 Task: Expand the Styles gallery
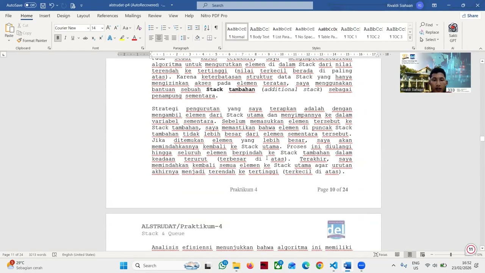click(410, 38)
